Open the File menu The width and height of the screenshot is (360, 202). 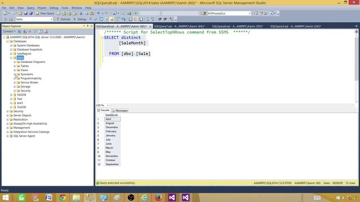click(4, 8)
